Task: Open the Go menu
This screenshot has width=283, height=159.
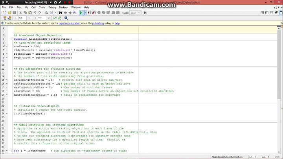Action: 27,7
